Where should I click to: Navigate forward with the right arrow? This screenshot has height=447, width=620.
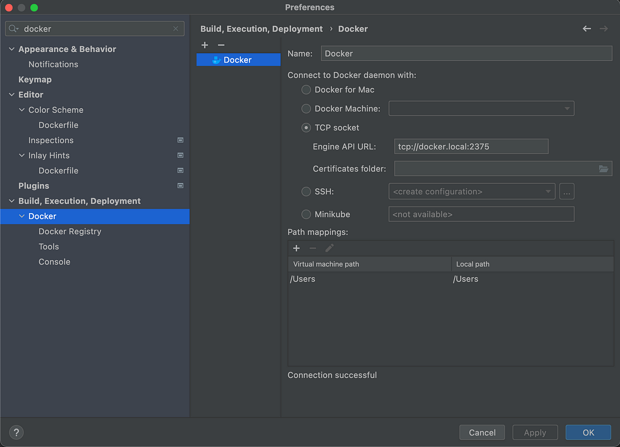coord(603,29)
